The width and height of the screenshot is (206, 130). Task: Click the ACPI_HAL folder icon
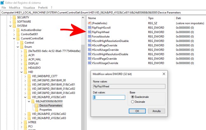tap(25, 59)
